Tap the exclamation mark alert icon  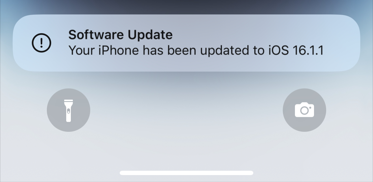41,43
